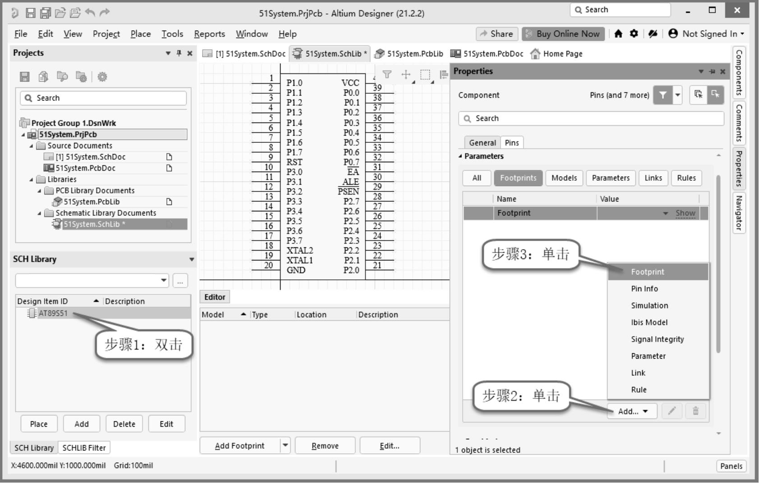759x483 pixels.
Task: Click the Search field in Projects panel
Action: tap(103, 98)
